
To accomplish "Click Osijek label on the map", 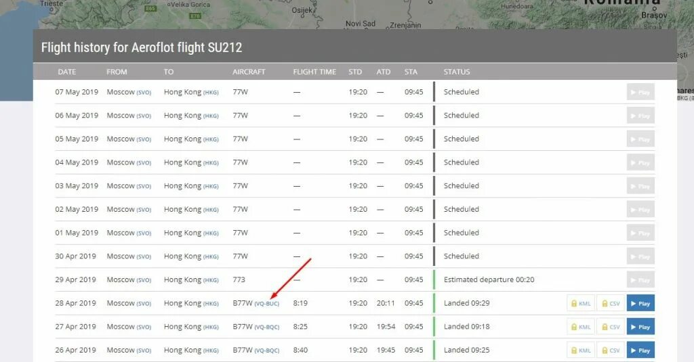I will pos(302,9).
